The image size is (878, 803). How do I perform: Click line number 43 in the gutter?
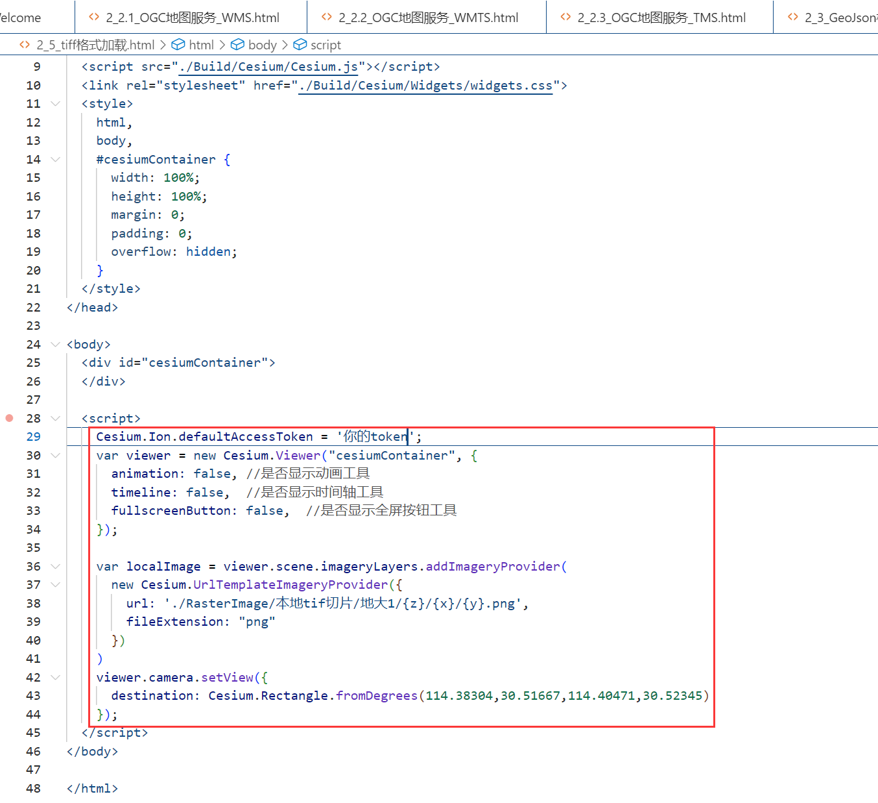pos(33,696)
